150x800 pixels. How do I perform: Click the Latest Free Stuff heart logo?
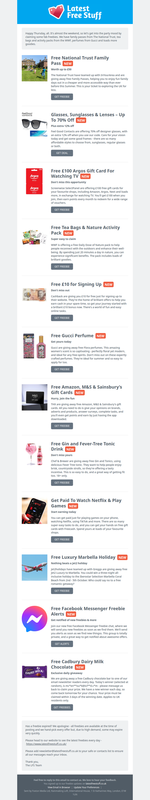pyautogui.click(x=75, y=12)
